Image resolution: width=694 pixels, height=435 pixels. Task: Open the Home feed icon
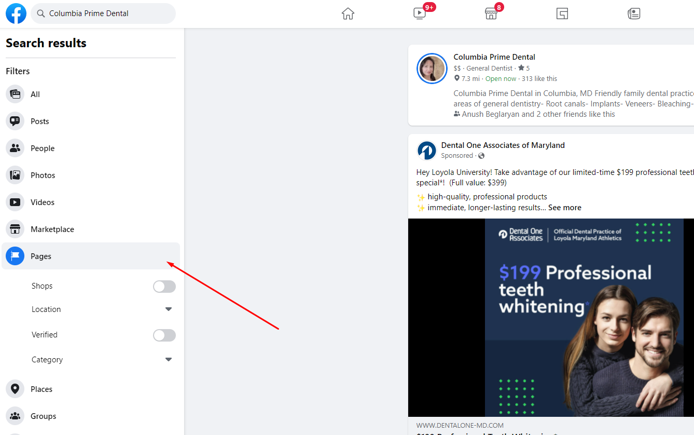point(348,14)
